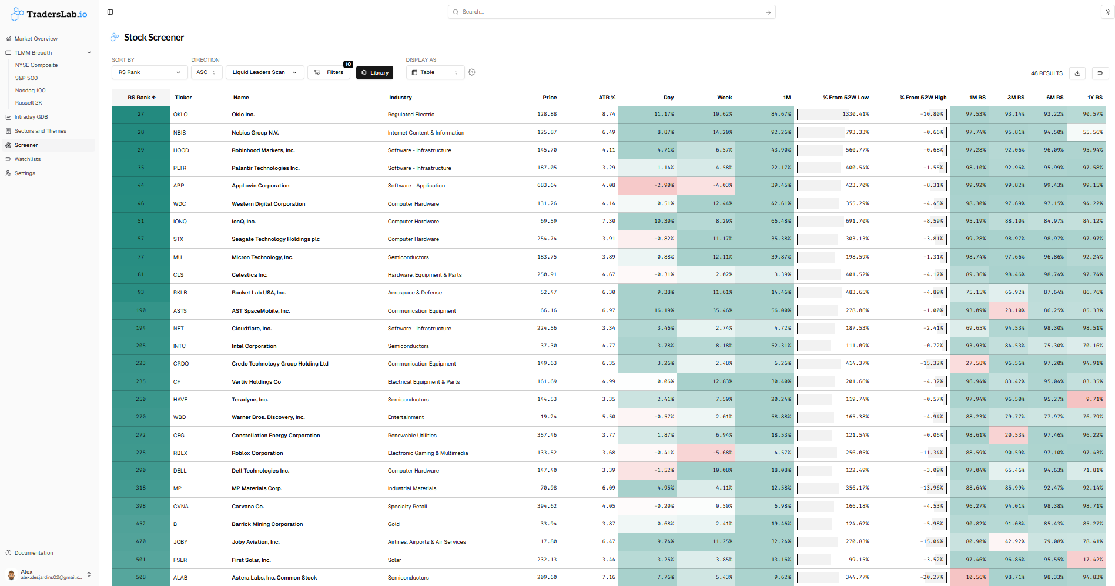Image resolution: width=1115 pixels, height=586 pixels.
Task: Sort by the Price column header
Action: tap(550, 98)
